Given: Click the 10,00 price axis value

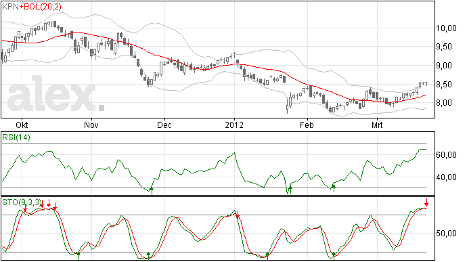Looking at the screenshot, I should [x=447, y=28].
